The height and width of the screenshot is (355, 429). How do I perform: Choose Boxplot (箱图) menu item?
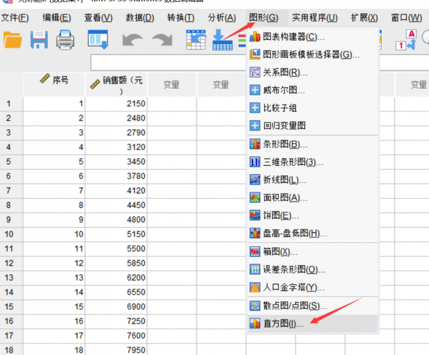pyautogui.click(x=313, y=252)
